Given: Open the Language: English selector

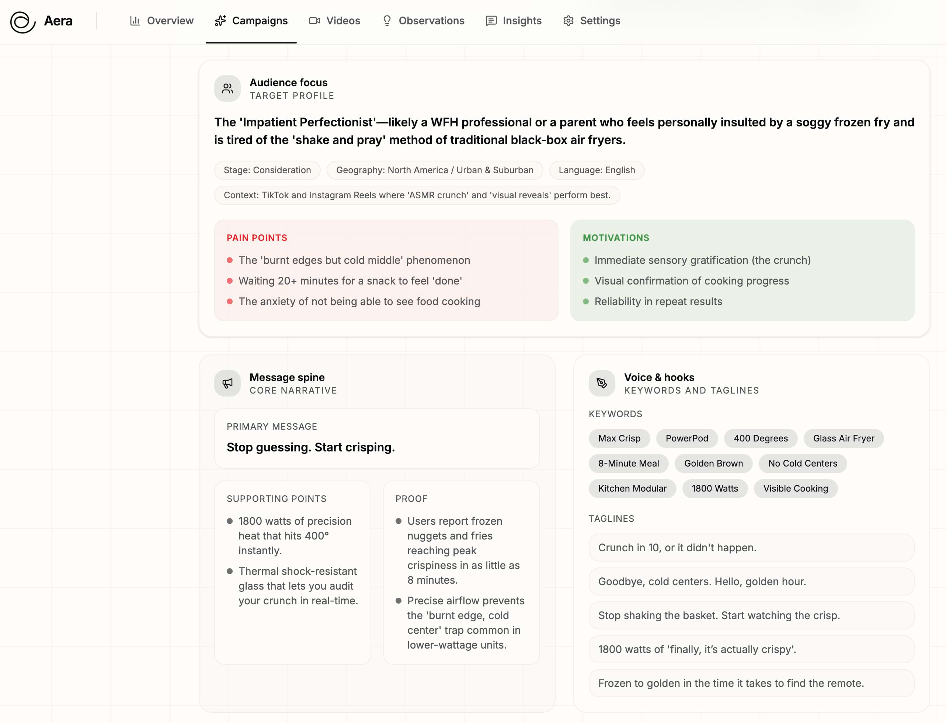Looking at the screenshot, I should pos(597,170).
